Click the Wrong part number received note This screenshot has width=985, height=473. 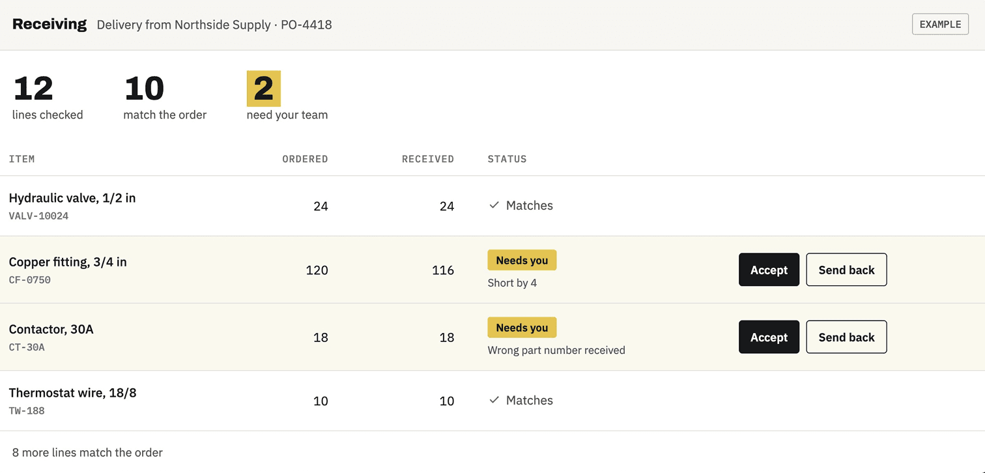(556, 350)
